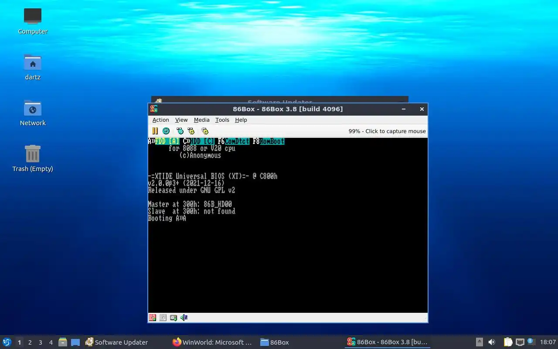This screenshot has height=349, width=558.
Task: Click the 'RomBoot' boot menu text
Action: click(x=272, y=141)
